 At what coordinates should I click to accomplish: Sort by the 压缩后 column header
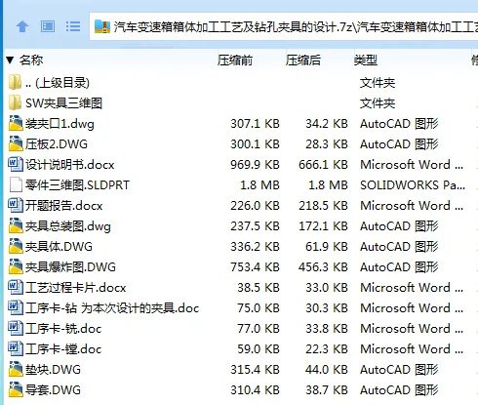303,61
